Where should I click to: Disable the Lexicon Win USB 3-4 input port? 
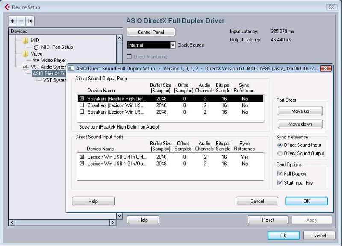click(x=82, y=157)
